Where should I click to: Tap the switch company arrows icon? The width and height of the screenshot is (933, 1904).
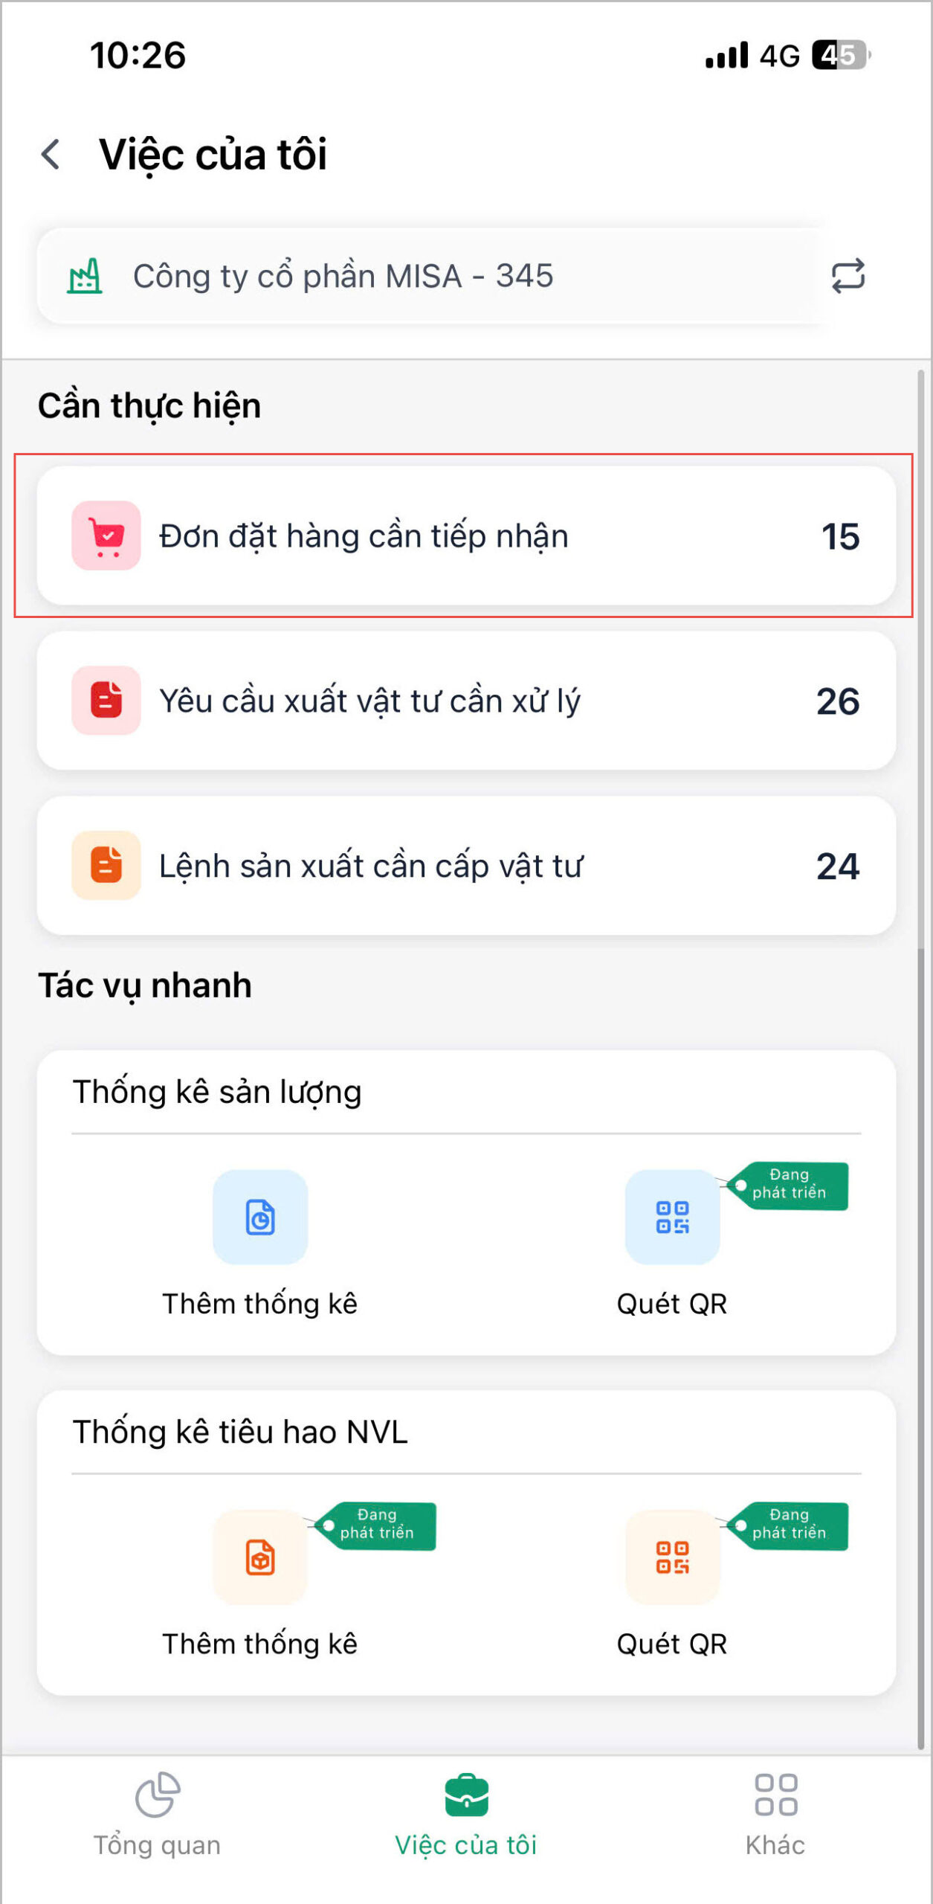(848, 276)
